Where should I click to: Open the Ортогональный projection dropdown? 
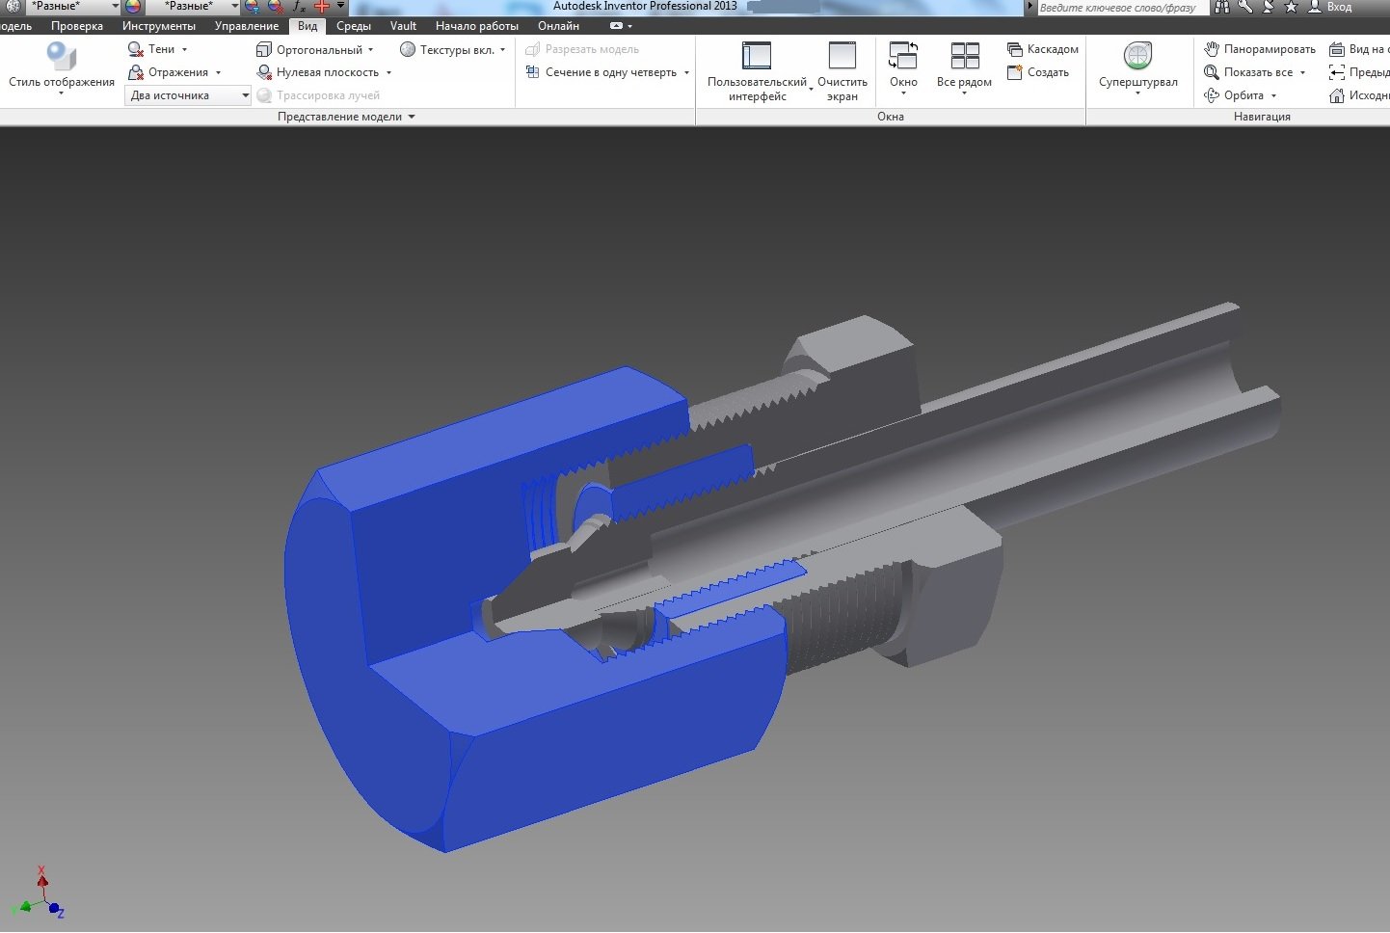(313, 49)
